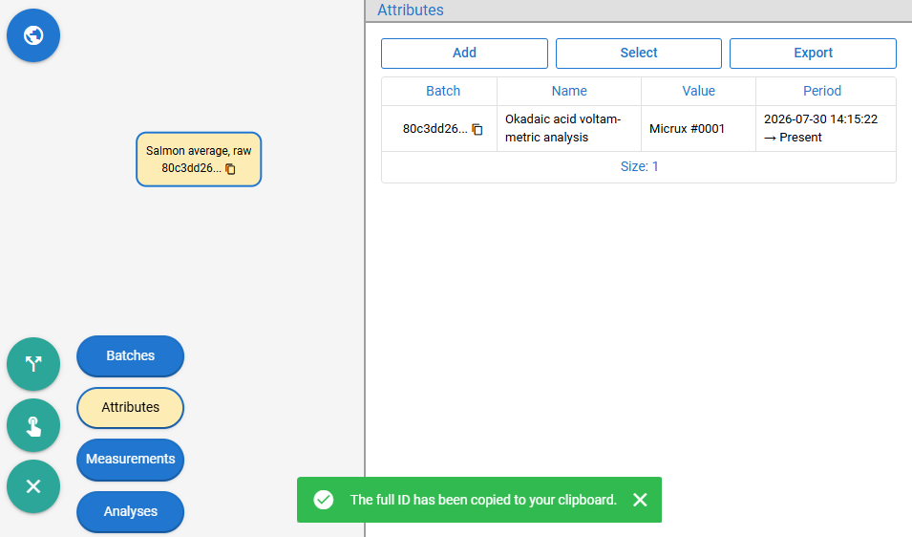Open the Batches view
This screenshot has height=537, width=912.
130,356
